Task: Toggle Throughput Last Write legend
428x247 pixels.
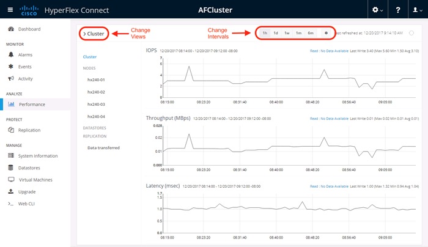Action: 385,119
